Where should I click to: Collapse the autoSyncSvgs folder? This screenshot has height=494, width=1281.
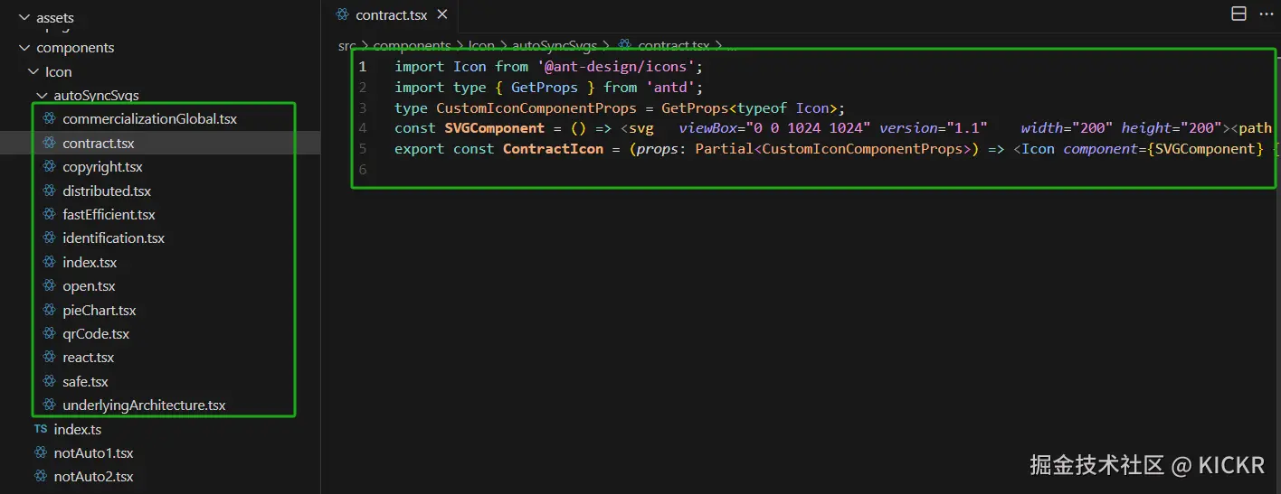click(x=42, y=95)
